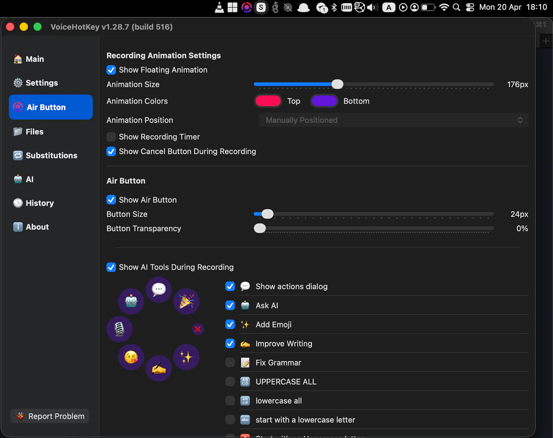Enable Show Recording Timer checkbox
This screenshot has width=553, height=438.
point(111,137)
